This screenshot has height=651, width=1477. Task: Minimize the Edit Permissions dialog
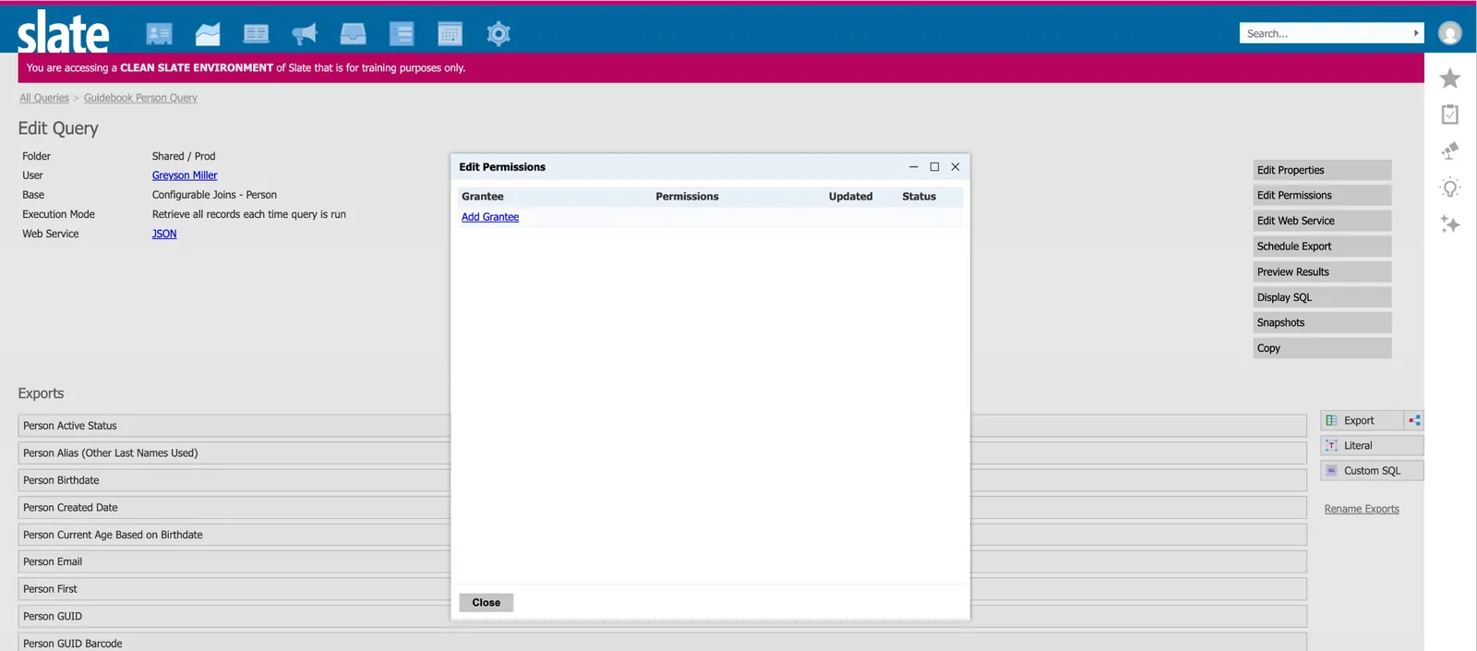click(x=913, y=167)
